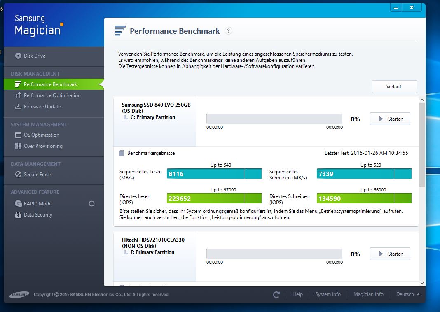
Task: Click Over Provisioning grid icon
Action: tap(18, 146)
